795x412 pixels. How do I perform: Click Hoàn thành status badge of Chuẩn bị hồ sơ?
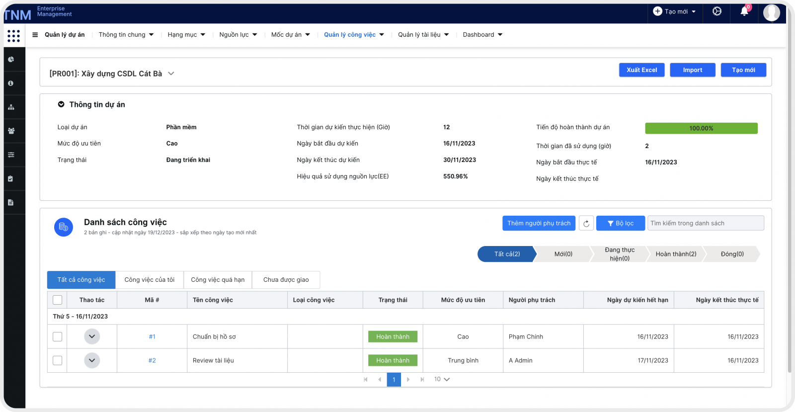[393, 336]
